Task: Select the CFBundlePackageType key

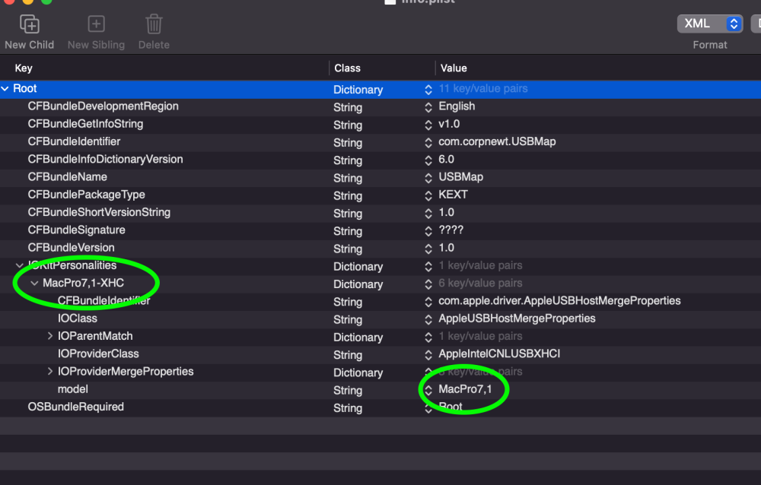Action: pos(87,195)
